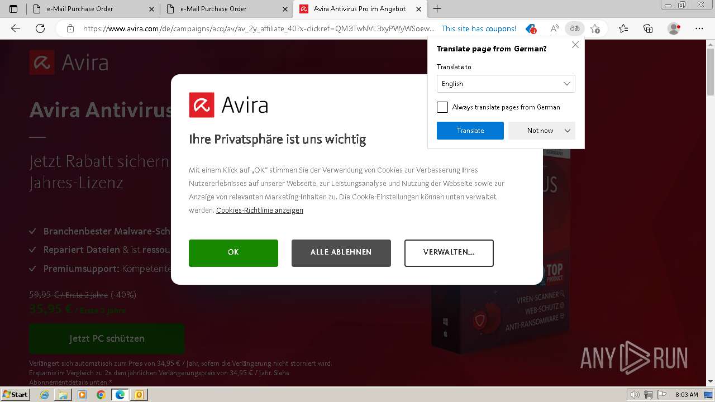The image size is (715, 402).
Task: Open the Favorites list
Action: point(623,28)
